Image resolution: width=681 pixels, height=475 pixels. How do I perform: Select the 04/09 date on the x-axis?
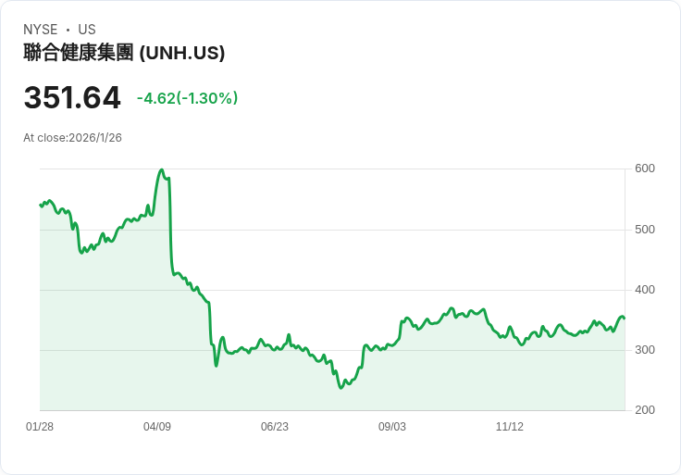(157, 427)
